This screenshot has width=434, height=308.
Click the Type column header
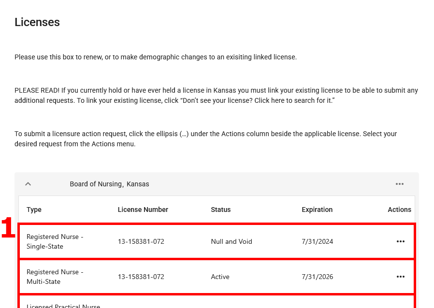(x=34, y=210)
